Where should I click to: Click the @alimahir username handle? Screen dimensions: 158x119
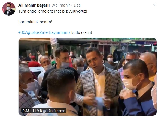tap(61, 5)
